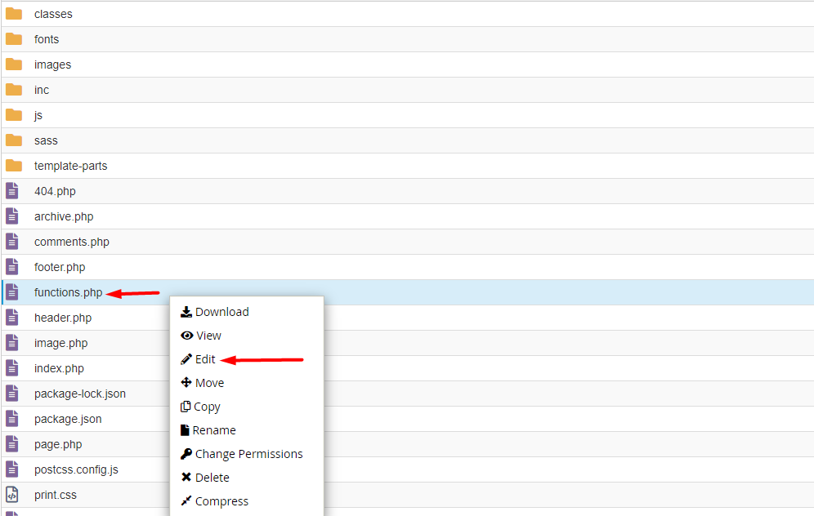The height and width of the screenshot is (516, 814).
Task: Click the comments.php file icon
Action: (12, 242)
